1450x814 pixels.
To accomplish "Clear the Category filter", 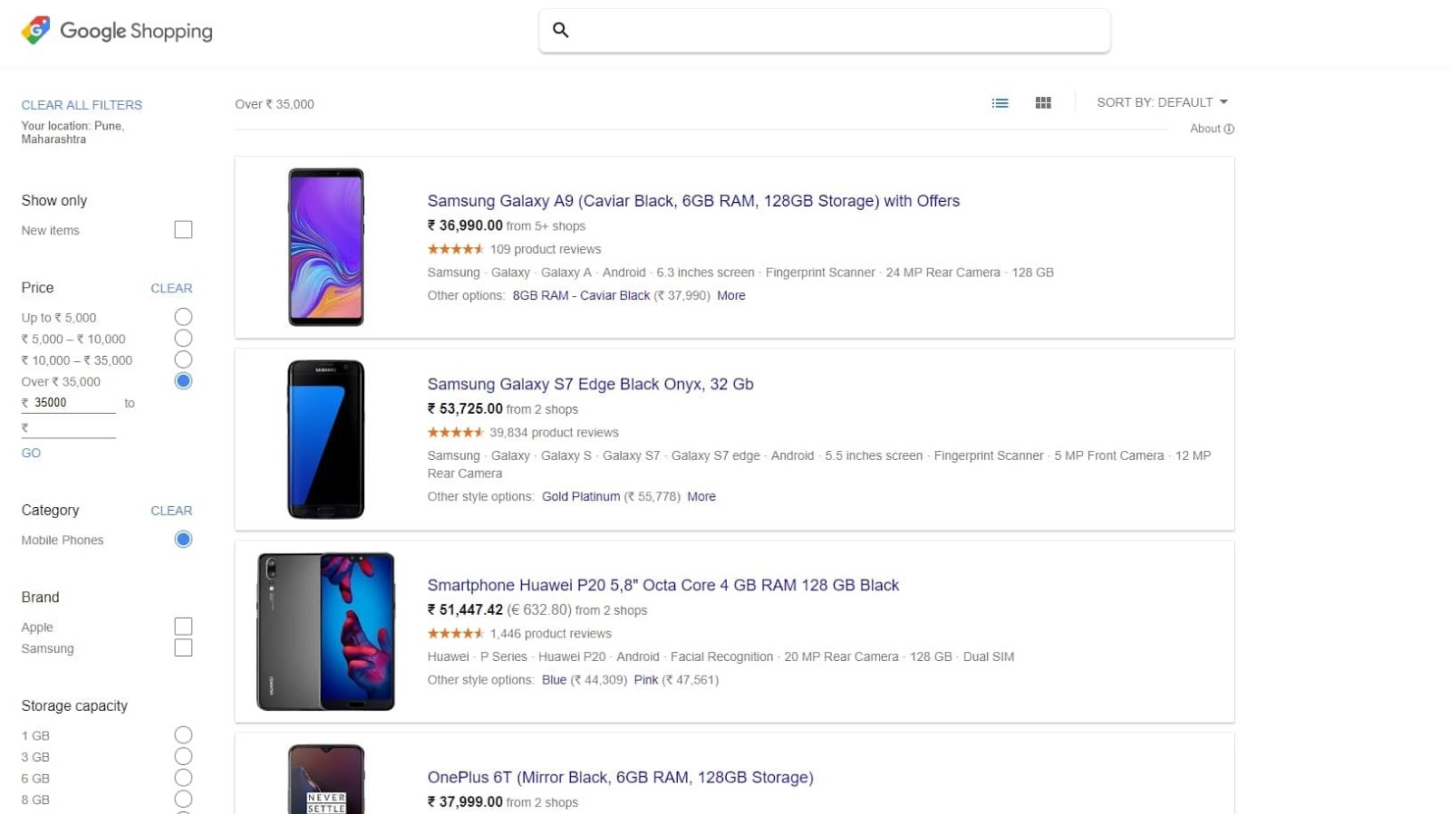I will [171, 511].
